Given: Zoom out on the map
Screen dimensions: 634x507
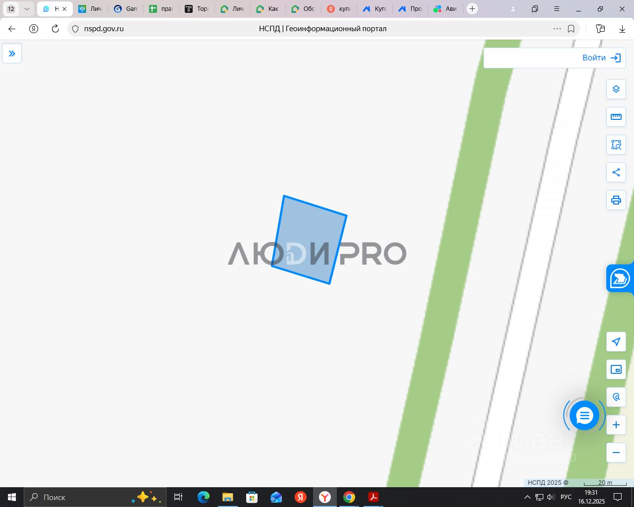Looking at the screenshot, I should tap(616, 453).
